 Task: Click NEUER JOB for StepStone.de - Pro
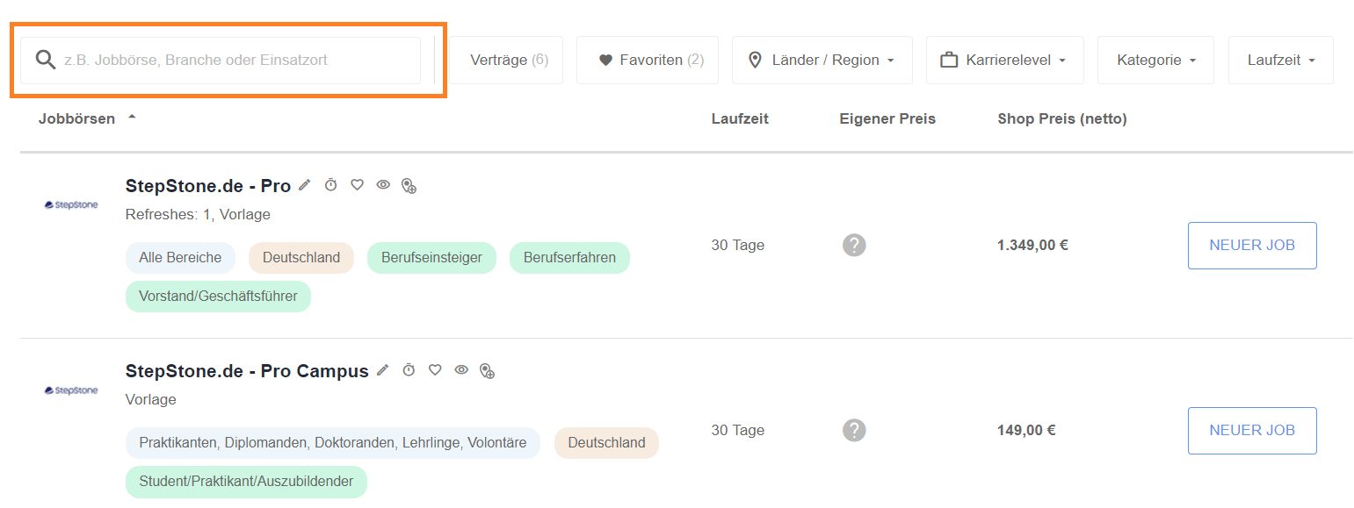tap(1252, 245)
